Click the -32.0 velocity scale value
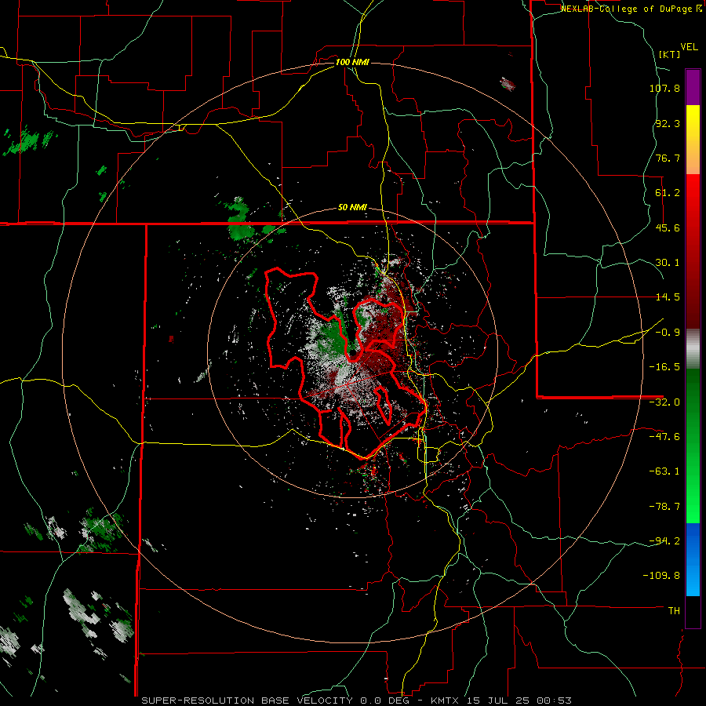Image resolution: width=706 pixels, height=706 pixels. 664,402
